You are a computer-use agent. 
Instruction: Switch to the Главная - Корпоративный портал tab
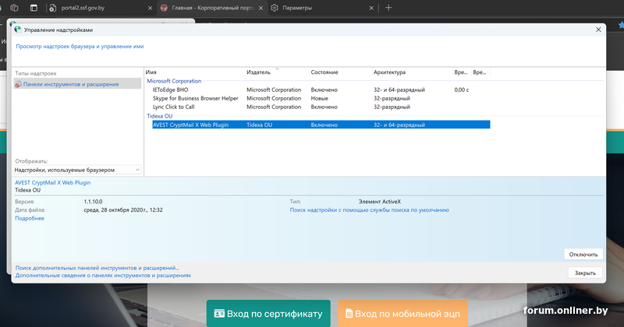pyautogui.click(x=211, y=8)
